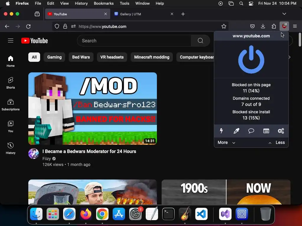Open Google Chrome from the Dock
Screen dimensions: 302x226
(102, 214)
